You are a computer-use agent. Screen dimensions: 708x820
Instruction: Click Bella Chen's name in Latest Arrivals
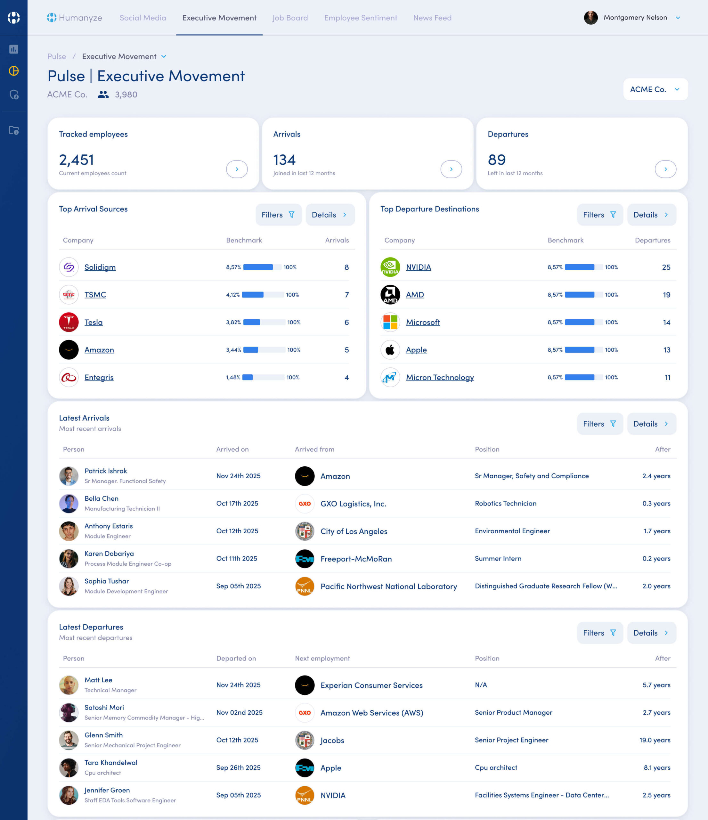coord(102,499)
